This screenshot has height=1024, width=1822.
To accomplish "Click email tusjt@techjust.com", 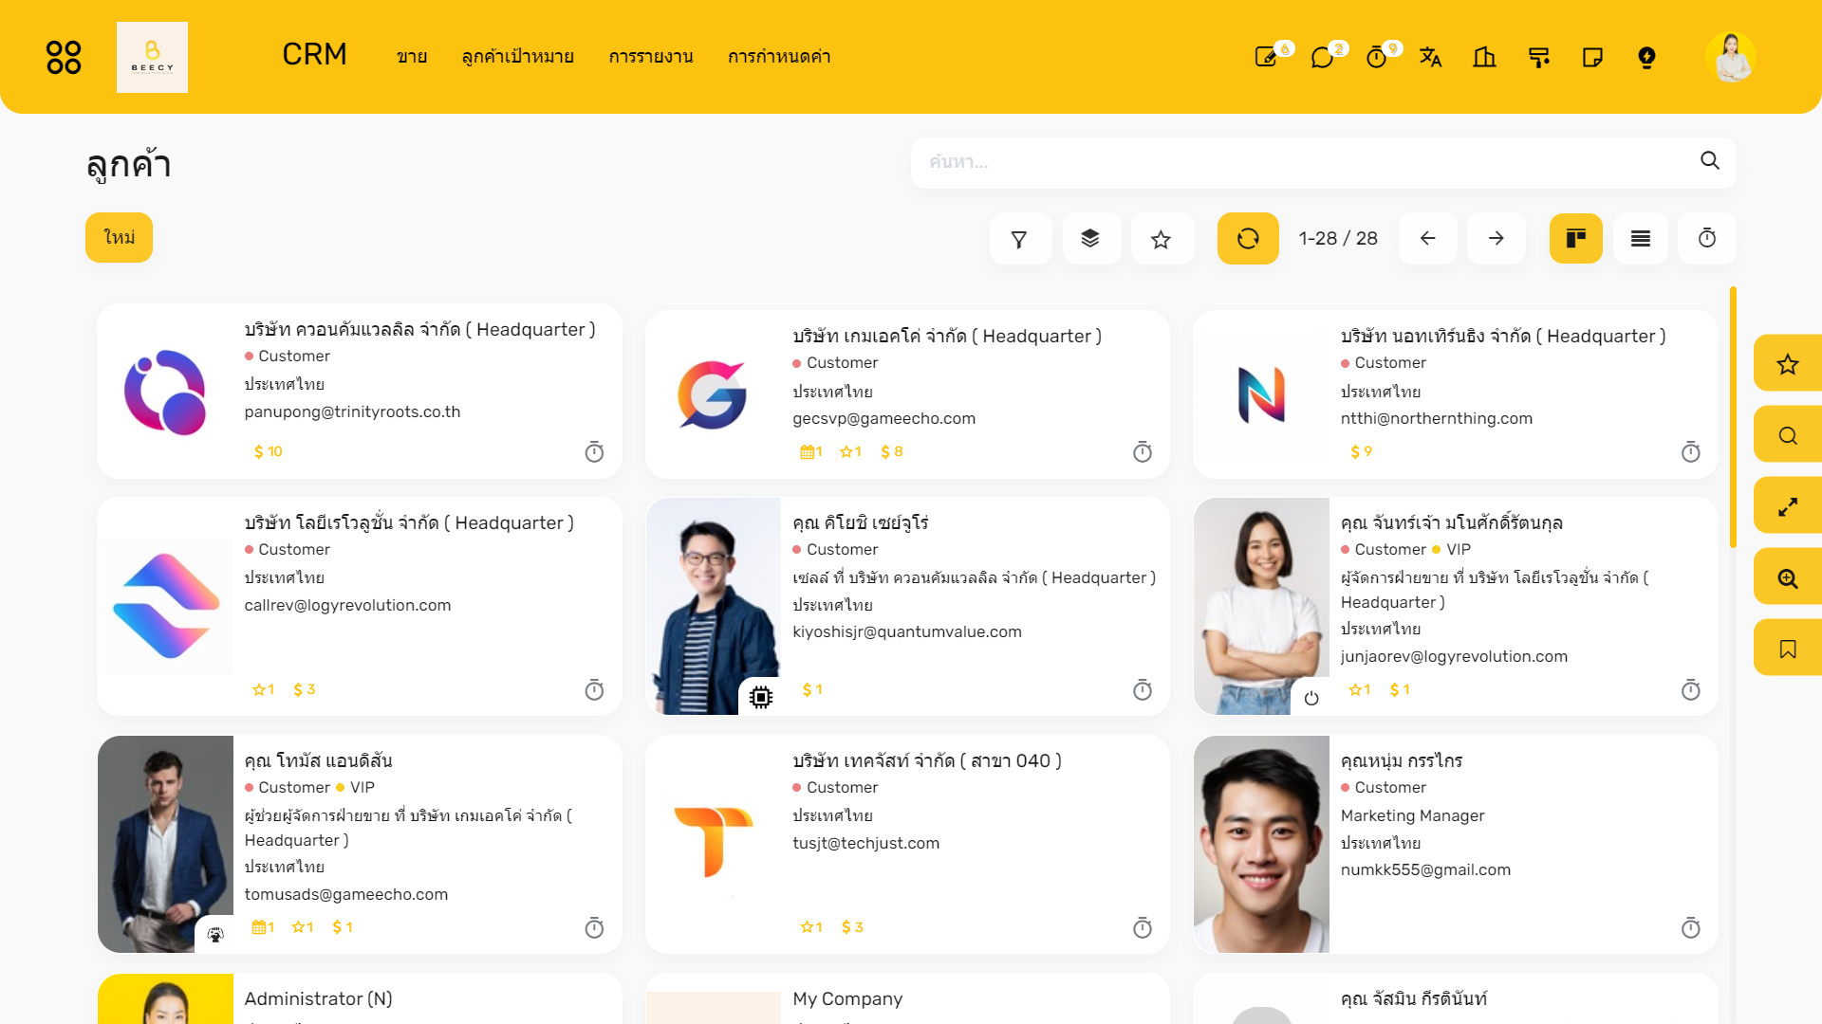I will (866, 843).
